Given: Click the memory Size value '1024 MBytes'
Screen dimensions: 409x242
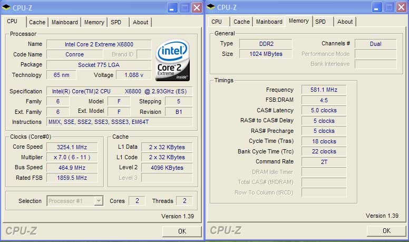Looking at the screenshot, I should tap(266, 54).
